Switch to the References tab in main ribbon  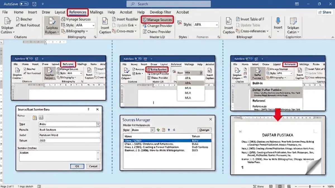[78, 12]
